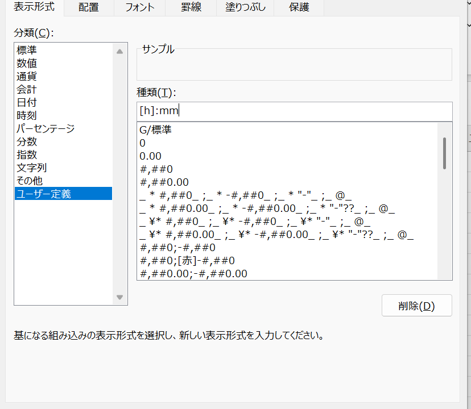Screen dimensions: 471x409
Task: Select 時刻 category
Action: (27, 115)
